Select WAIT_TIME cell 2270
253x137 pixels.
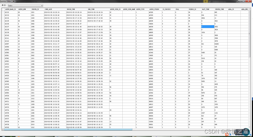point(208,107)
